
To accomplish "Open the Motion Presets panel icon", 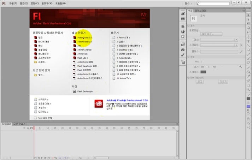I will (183, 55).
